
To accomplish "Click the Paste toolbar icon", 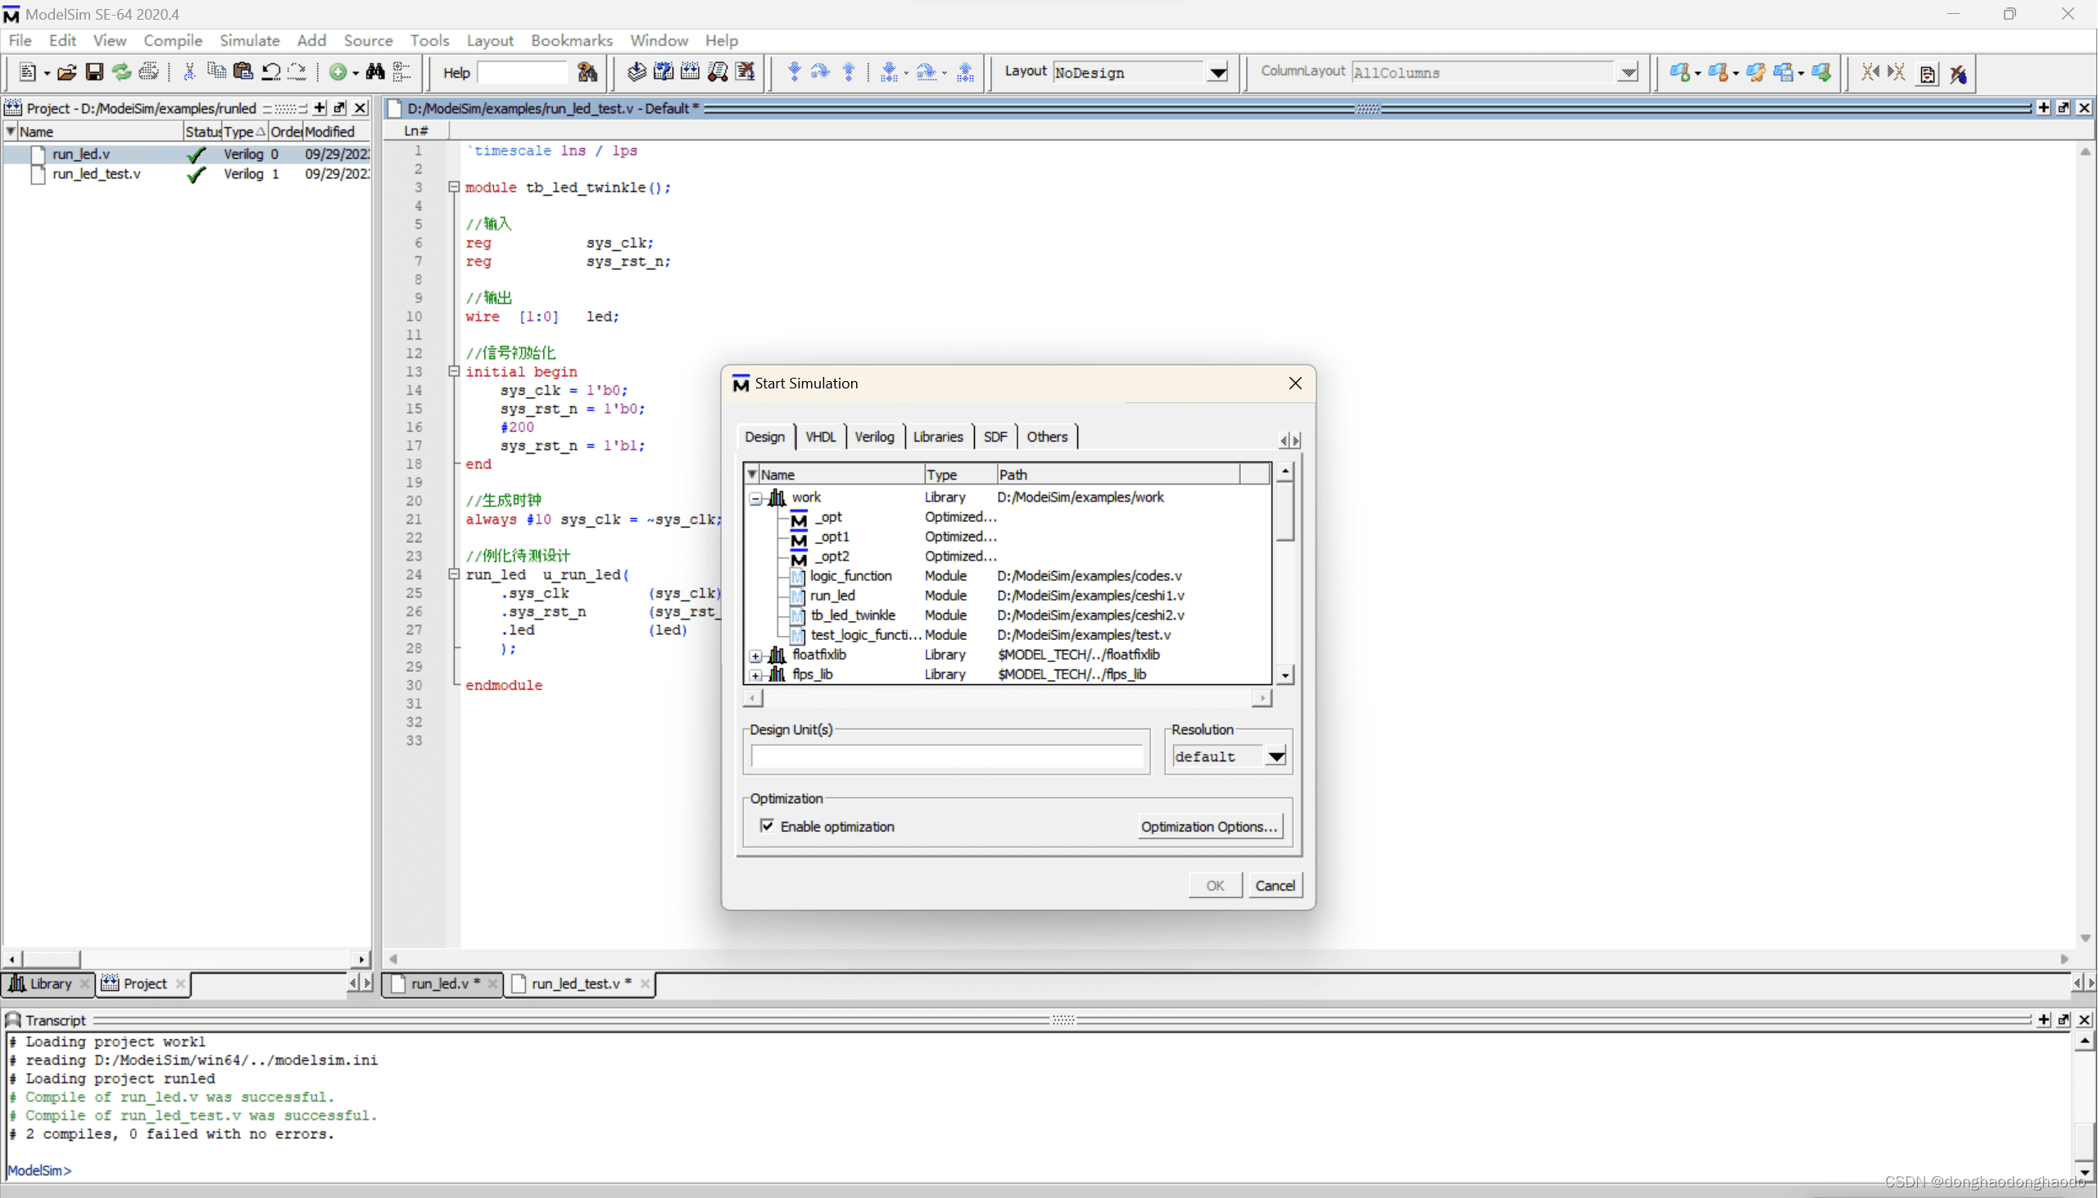I will [x=243, y=72].
